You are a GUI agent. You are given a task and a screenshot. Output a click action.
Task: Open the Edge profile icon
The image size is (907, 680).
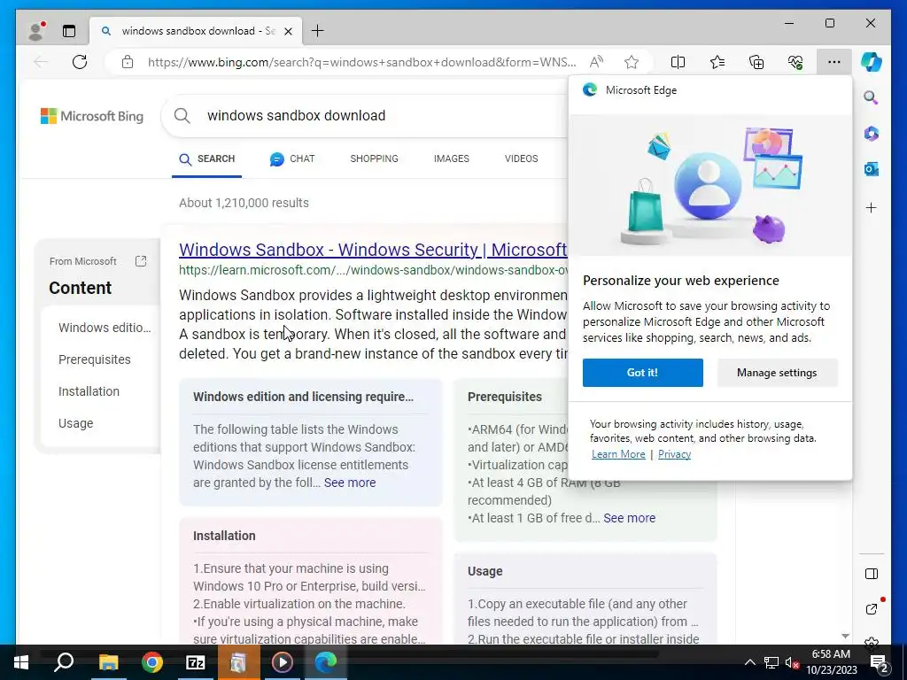(36, 31)
